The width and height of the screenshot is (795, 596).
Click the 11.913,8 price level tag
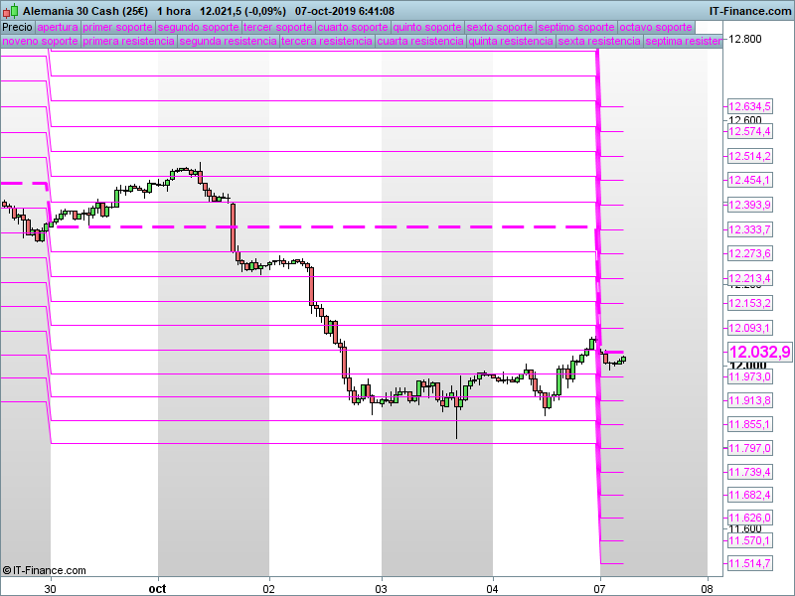(750, 400)
